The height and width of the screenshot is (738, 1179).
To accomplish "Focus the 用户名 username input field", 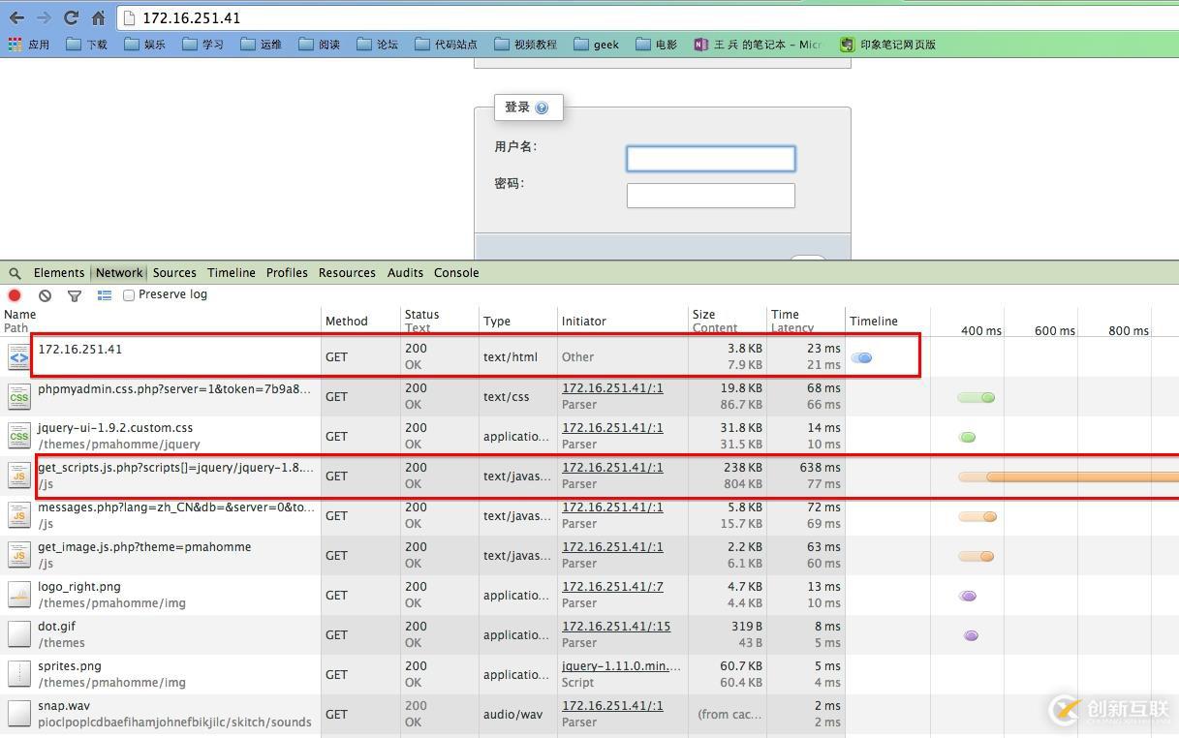I will [x=710, y=159].
